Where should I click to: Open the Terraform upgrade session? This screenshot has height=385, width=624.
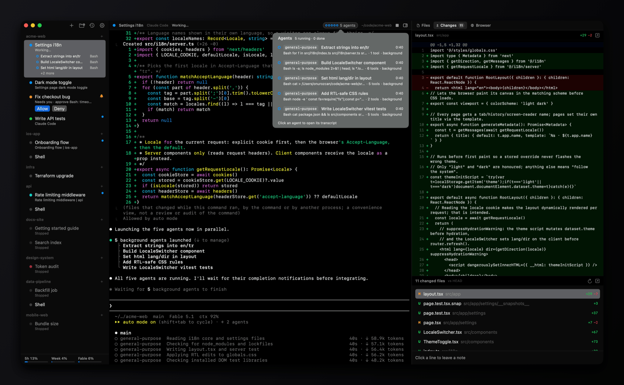65,176
